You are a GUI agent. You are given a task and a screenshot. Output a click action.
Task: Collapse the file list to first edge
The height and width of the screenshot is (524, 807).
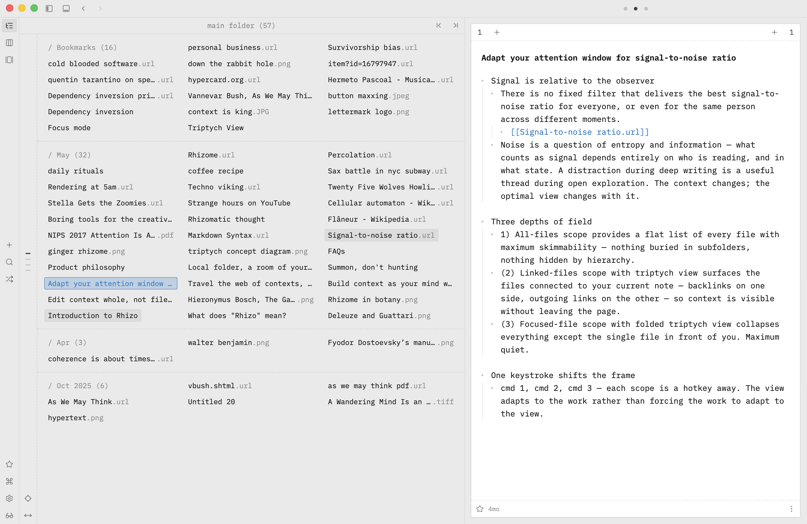click(439, 25)
